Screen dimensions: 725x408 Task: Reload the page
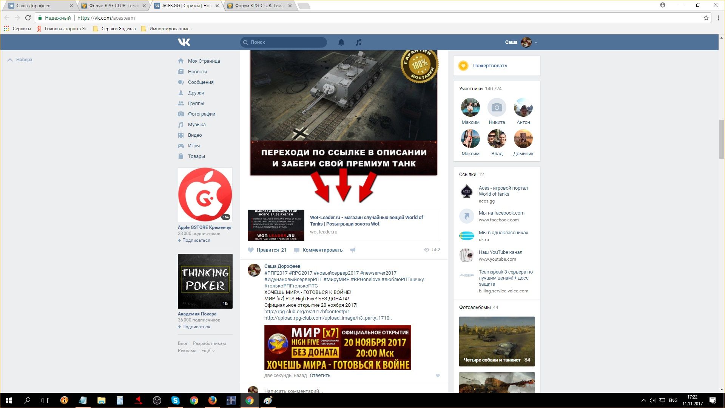(x=28, y=18)
